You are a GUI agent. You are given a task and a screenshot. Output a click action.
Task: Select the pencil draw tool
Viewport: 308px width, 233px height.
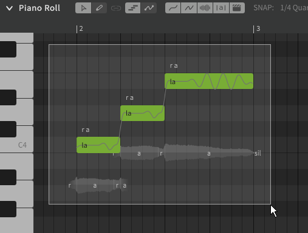[99, 8]
